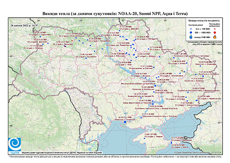
Task: Select blue marker on Crimea peninsula
Action: (x=145, y=139)
